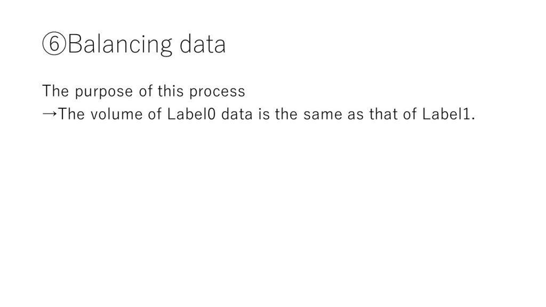Click 'data' after Label0 in the body
The width and height of the screenshot is (546, 307).
point(237,114)
